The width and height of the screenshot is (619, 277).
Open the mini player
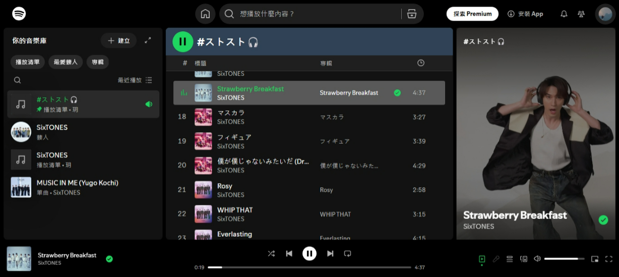tap(595, 259)
